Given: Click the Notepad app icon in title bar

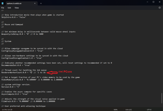Looking at the screenshot, I should (x=3, y=3).
